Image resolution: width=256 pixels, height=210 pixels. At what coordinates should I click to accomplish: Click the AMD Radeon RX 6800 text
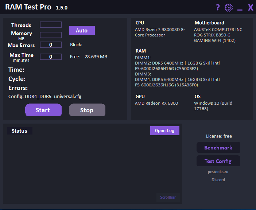point(156,103)
